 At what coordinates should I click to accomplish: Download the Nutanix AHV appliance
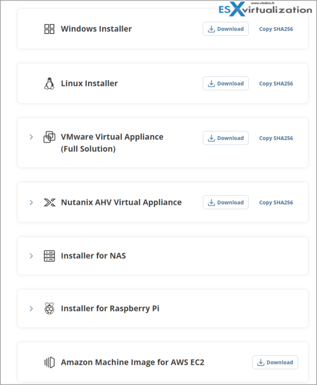pos(226,202)
